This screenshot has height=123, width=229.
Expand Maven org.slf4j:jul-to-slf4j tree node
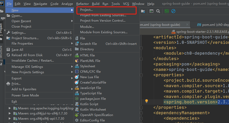coord(10,113)
